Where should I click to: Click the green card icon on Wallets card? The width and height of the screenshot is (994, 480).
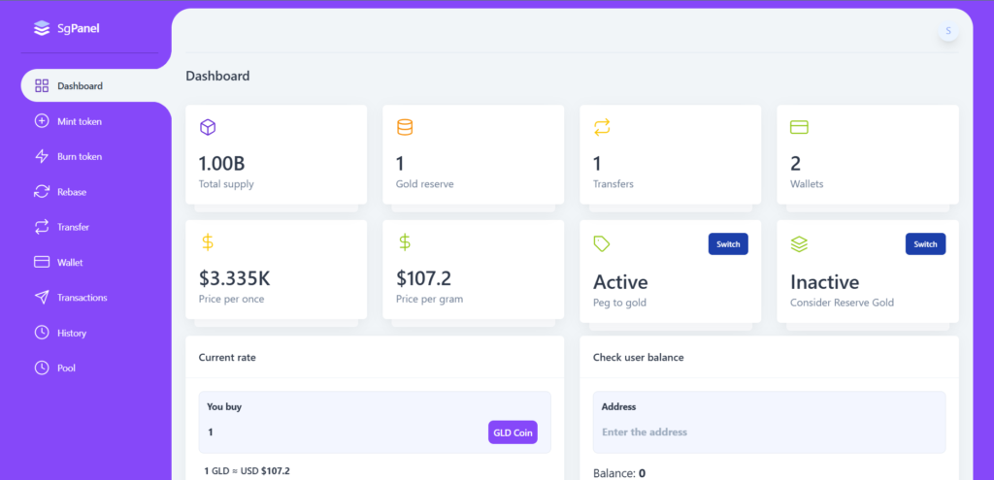click(799, 127)
